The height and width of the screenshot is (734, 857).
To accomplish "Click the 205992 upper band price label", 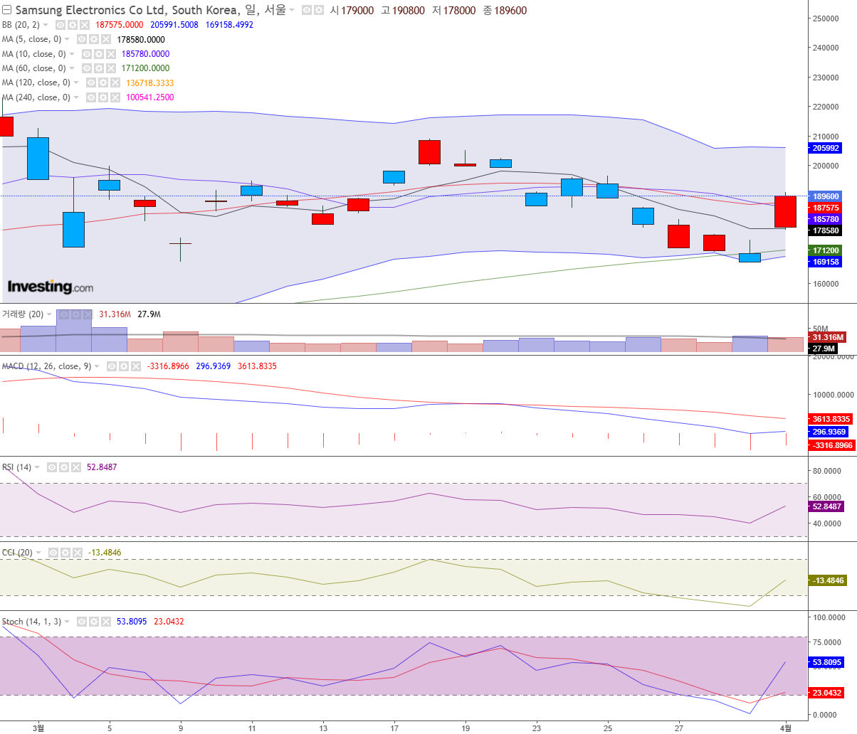I will 825,148.
